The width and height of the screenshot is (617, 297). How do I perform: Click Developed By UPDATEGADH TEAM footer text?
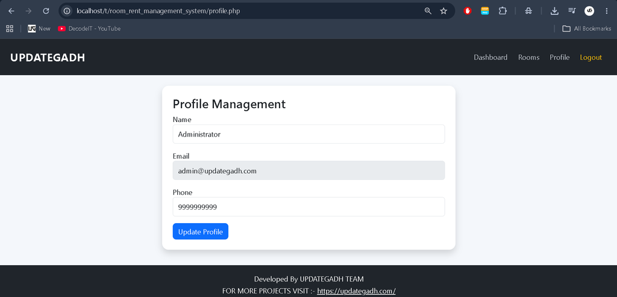point(309,280)
